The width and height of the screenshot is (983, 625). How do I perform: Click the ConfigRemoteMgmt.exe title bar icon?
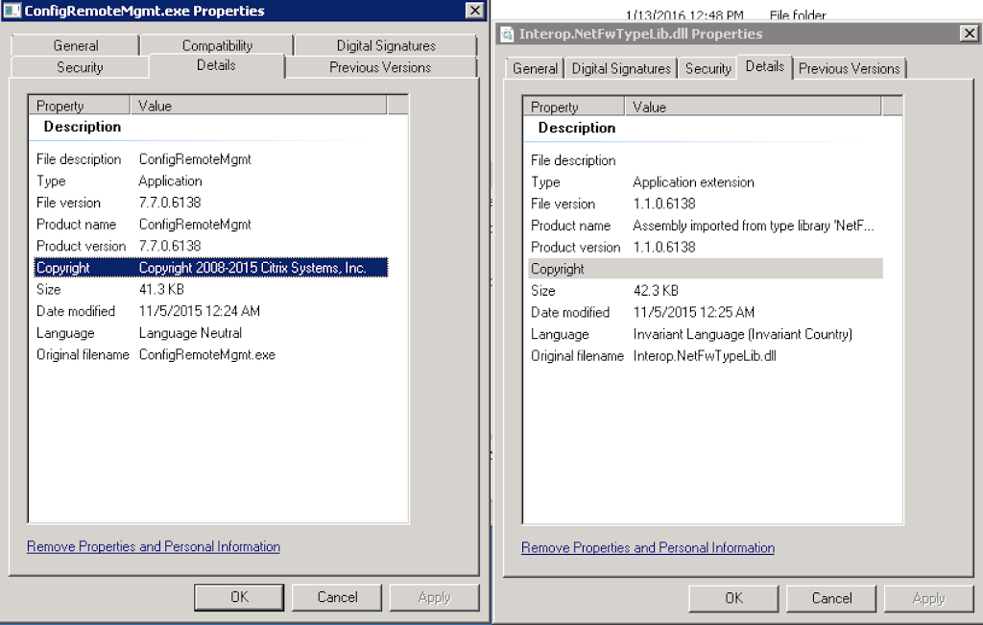[x=12, y=11]
